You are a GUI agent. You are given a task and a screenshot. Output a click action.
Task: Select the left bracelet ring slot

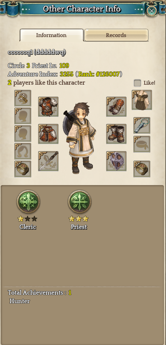(23, 169)
